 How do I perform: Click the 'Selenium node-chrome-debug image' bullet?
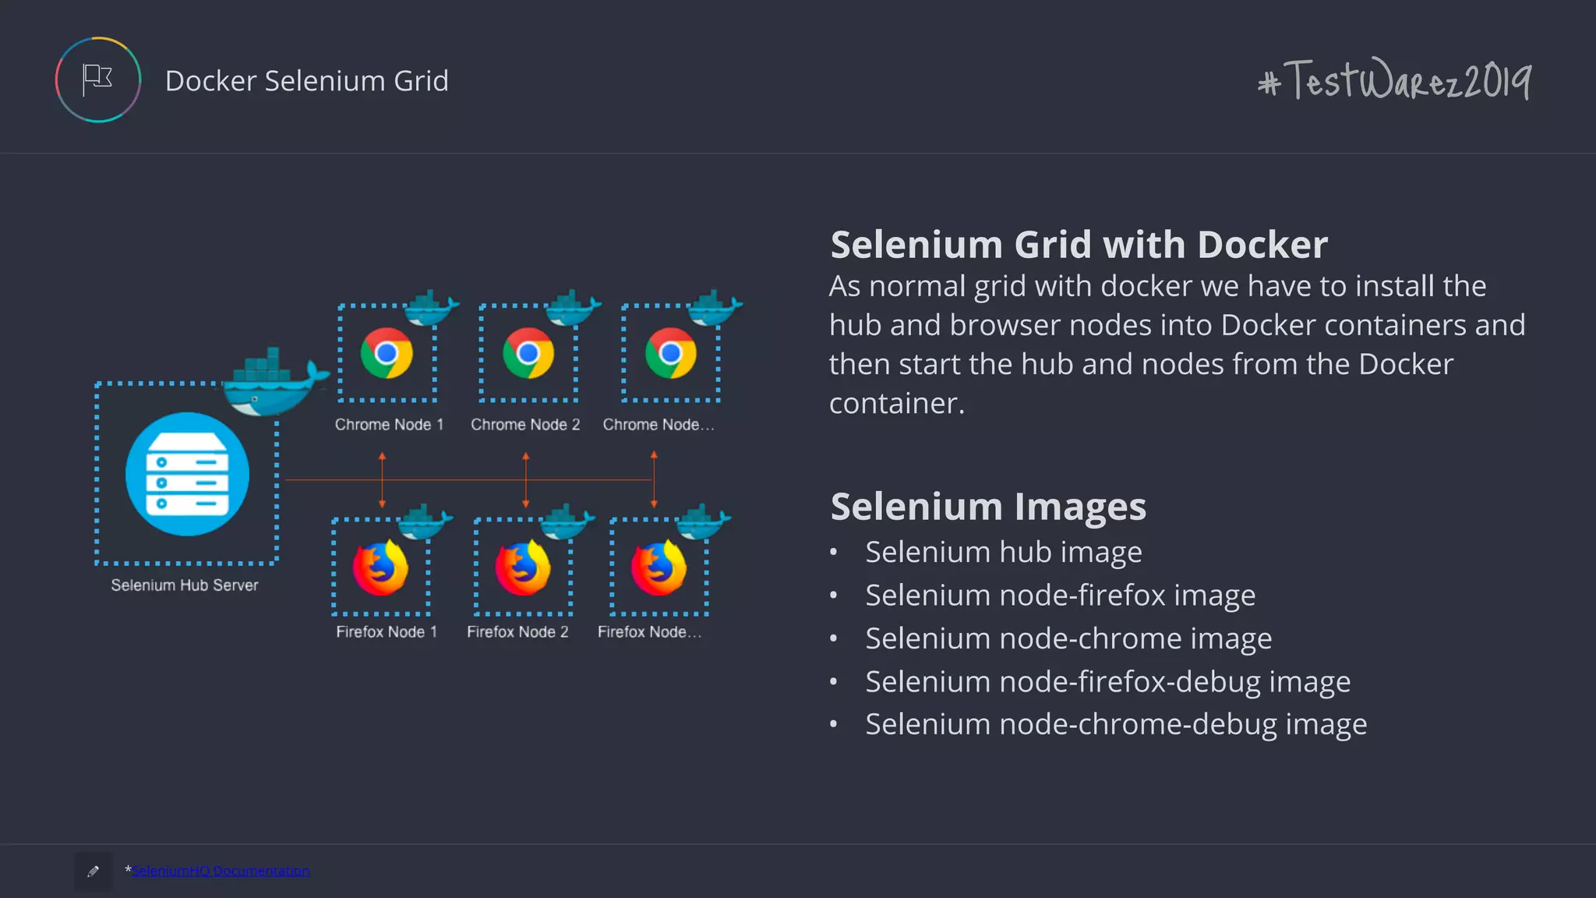[x=1116, y=725]
